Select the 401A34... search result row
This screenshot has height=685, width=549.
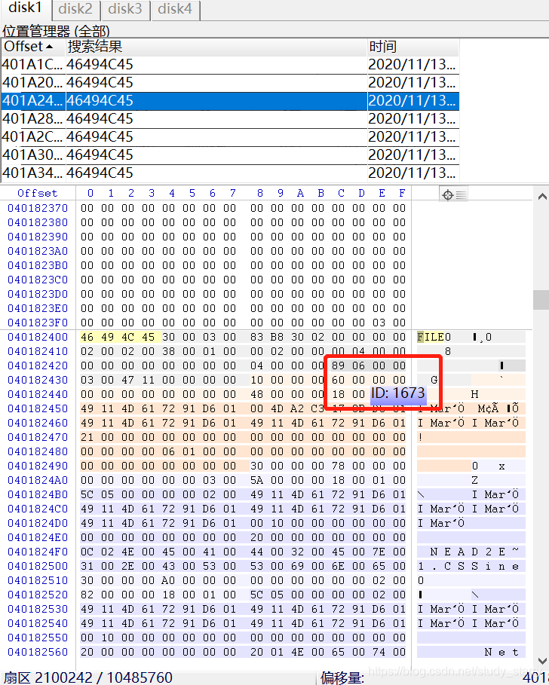click(230, 173)
